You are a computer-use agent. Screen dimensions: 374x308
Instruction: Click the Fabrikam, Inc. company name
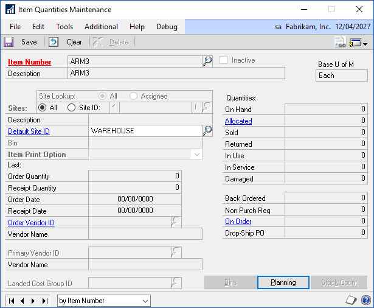click(x=308, y=27)
